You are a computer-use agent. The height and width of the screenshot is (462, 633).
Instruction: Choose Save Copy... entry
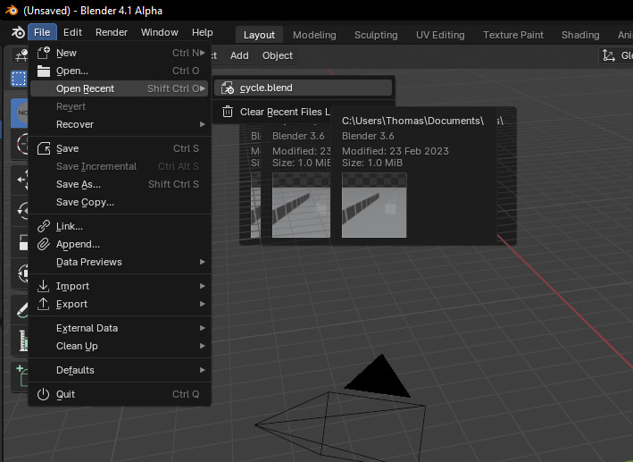point(120,202)
